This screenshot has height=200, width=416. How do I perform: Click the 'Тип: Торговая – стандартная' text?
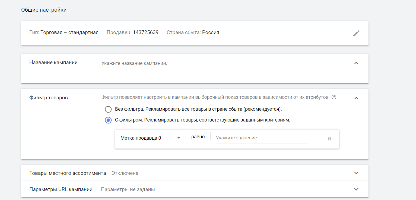click(64, 32)
